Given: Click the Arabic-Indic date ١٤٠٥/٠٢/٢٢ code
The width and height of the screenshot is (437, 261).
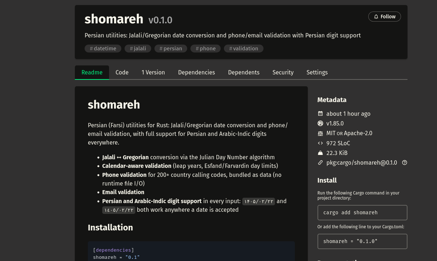Looking at the screenshot, I should (119, 210).
